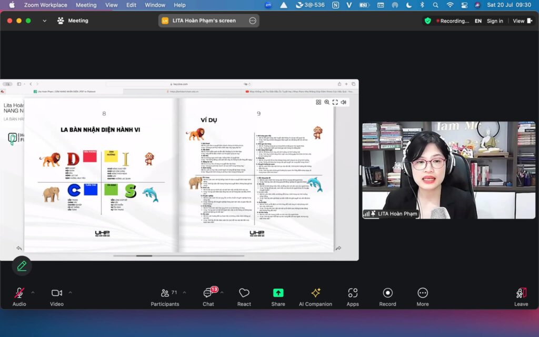Open the View dropdown
Screen dimensions: 539x337
522,21
